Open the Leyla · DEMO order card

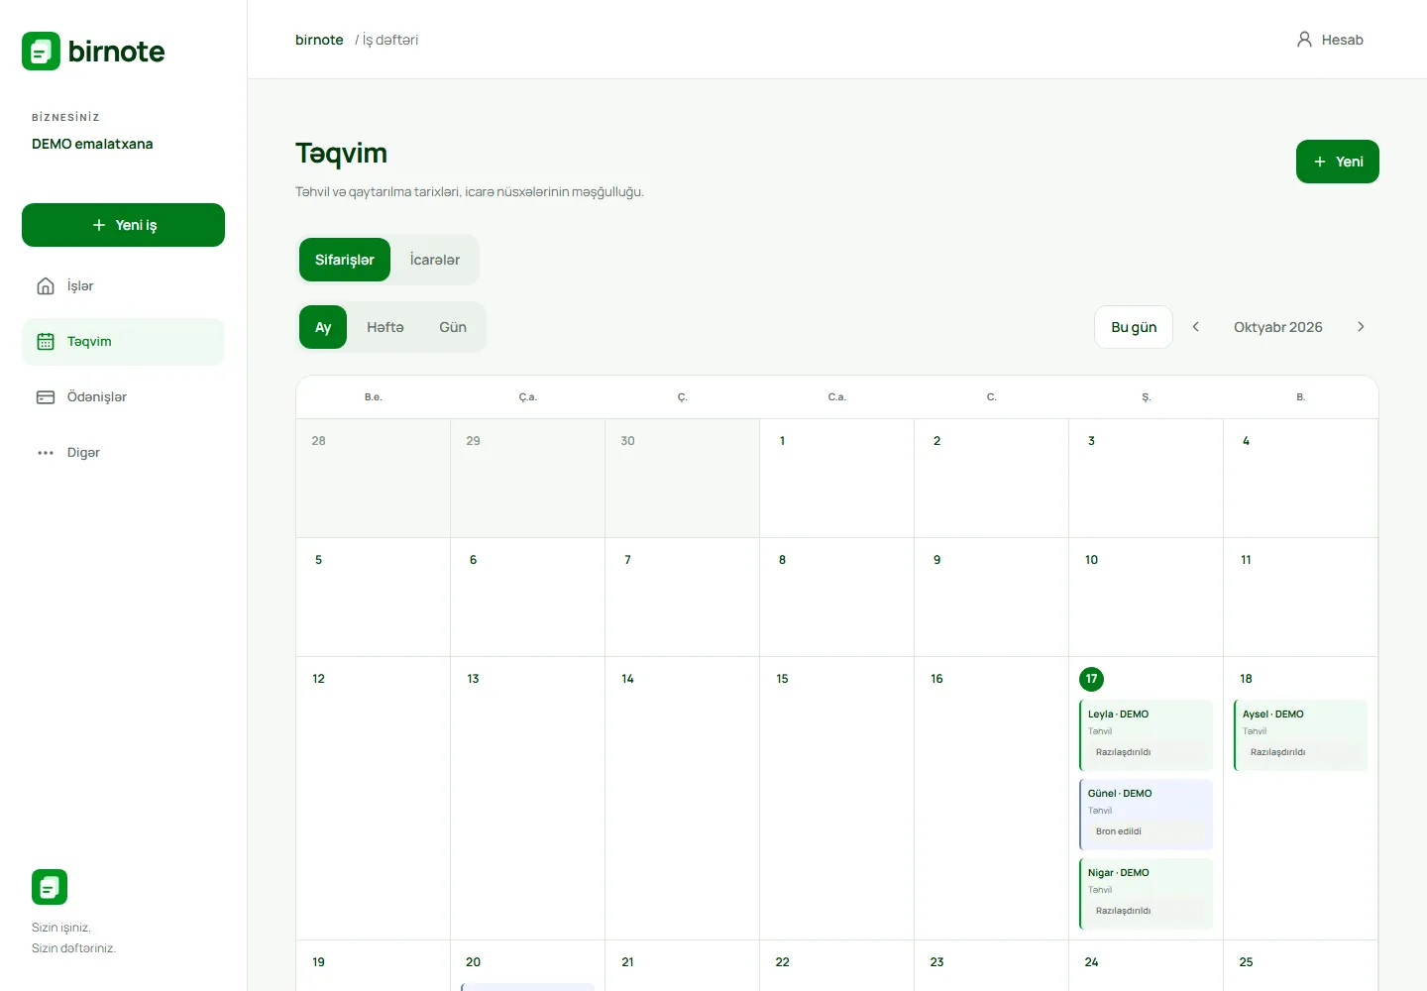1146,735
